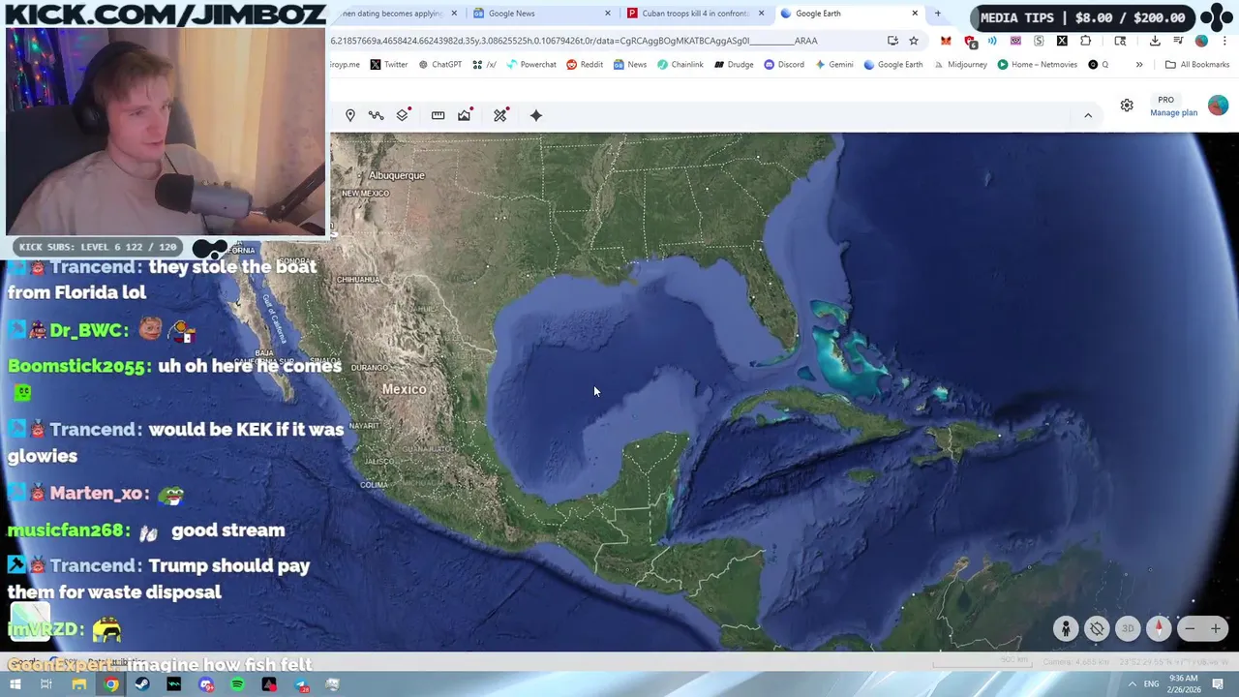Open the extensions puzzle menu
1239x697 pixels.
pyautogui.click(x=1085, y=41)
